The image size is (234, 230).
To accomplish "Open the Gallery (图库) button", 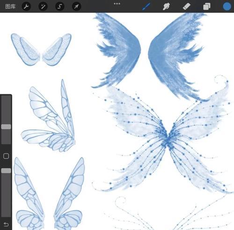I will click(x=10, y=7).
